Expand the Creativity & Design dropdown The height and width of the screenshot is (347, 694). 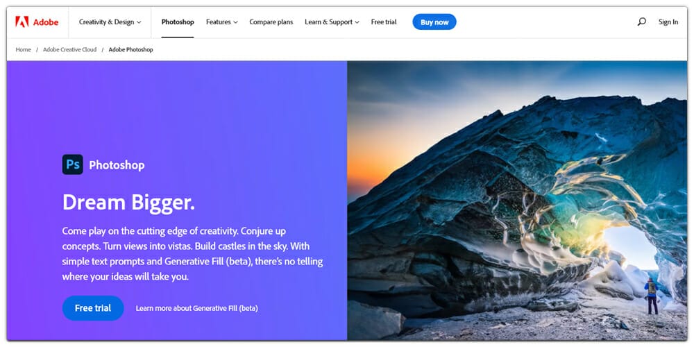point(110,22)
